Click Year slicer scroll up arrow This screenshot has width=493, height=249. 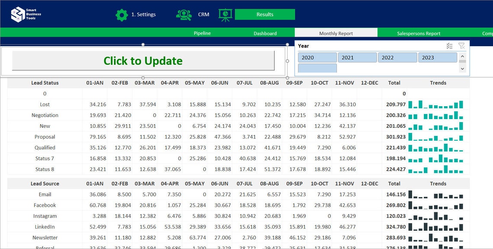pos(462,56)
